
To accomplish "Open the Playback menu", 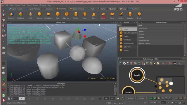I will 43,5.
